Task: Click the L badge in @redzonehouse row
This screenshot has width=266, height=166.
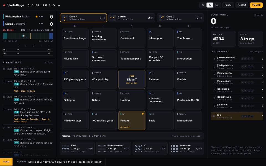Action: point(243,59)
